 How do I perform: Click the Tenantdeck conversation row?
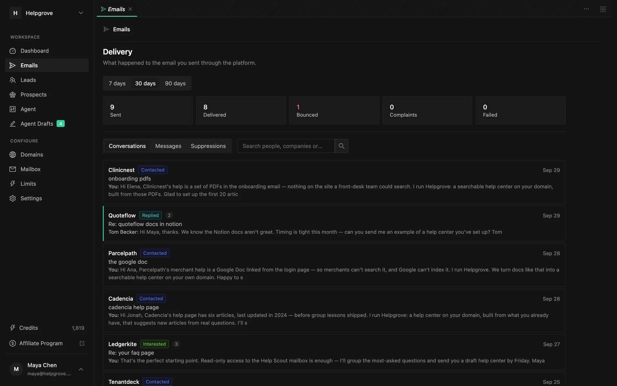click(x=334, y=380)
